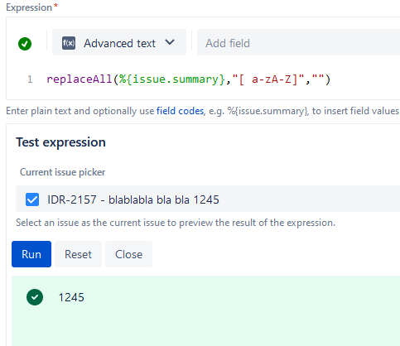Click line number 1 in the editor
The width and height of the screenshot is (400, 346).
click(x=30, y=79)
